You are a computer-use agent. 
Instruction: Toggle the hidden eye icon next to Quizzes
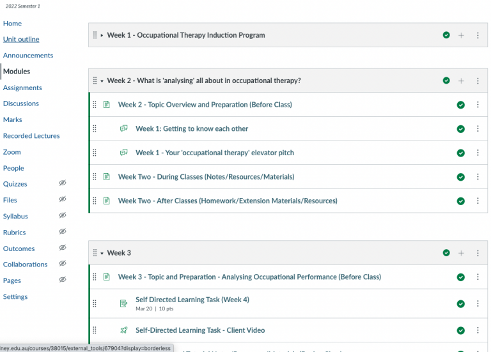(63, 183)
